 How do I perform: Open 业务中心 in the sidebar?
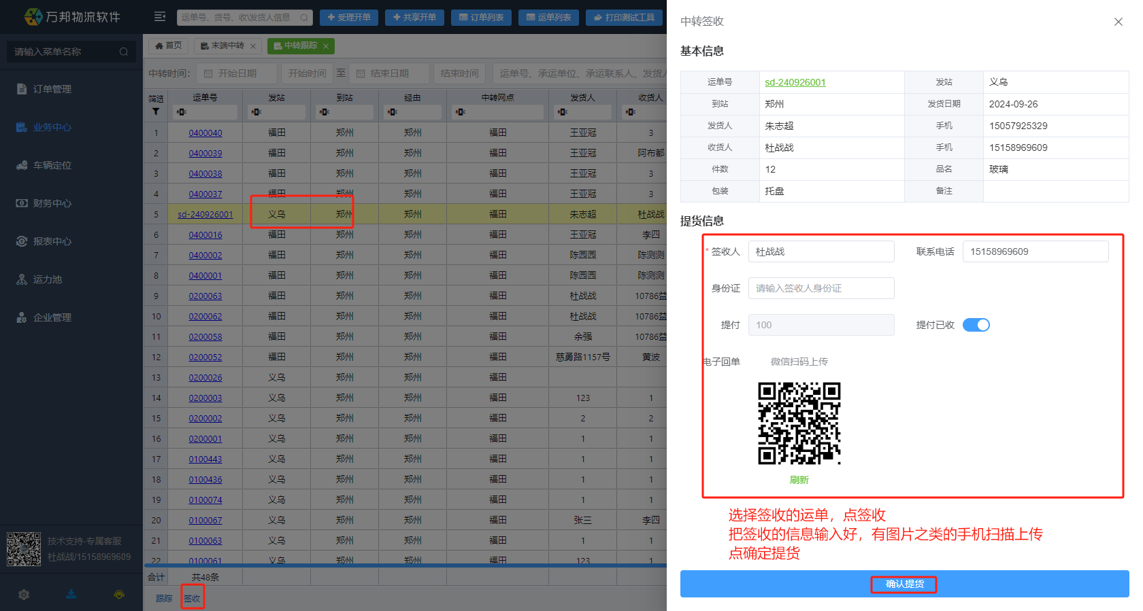click(52, 127)
